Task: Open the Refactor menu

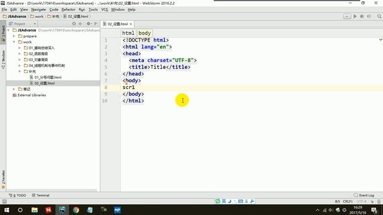Action: coord(68,10)
